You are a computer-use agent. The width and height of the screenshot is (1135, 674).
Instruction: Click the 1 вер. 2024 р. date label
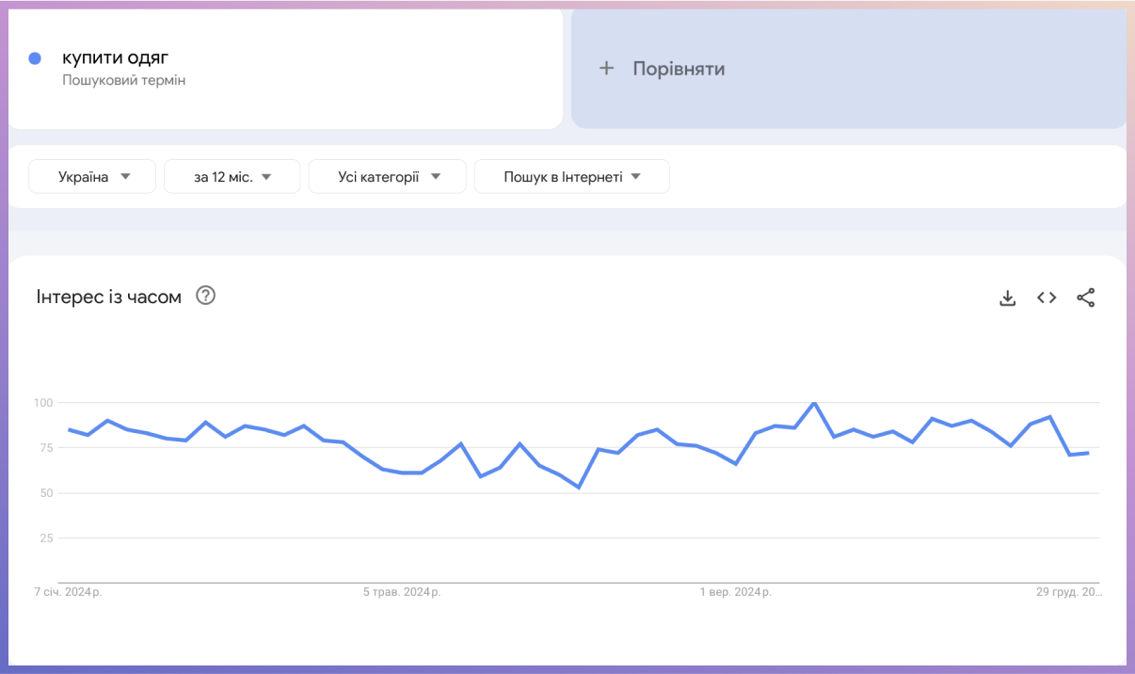click(x=735, y=592)
